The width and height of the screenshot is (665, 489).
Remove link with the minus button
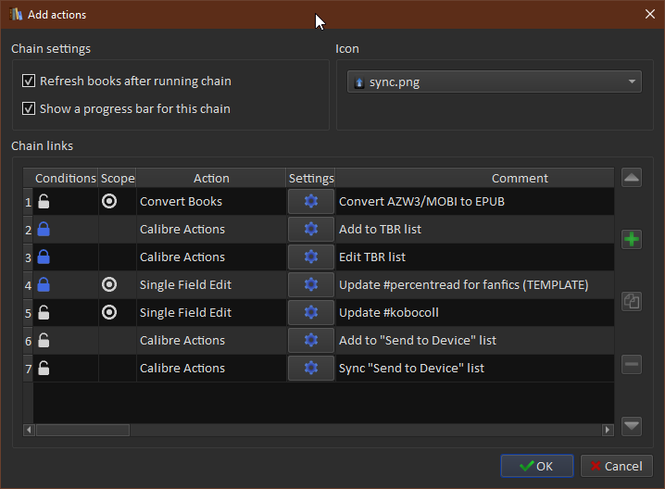point(632,364)
